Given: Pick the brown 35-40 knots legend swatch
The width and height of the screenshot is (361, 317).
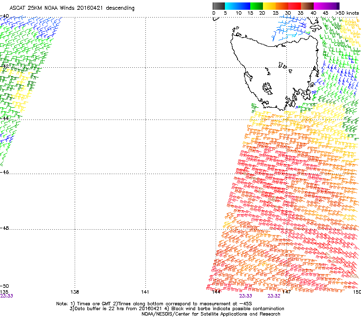Looking at the screenshot, I should 307,6.
